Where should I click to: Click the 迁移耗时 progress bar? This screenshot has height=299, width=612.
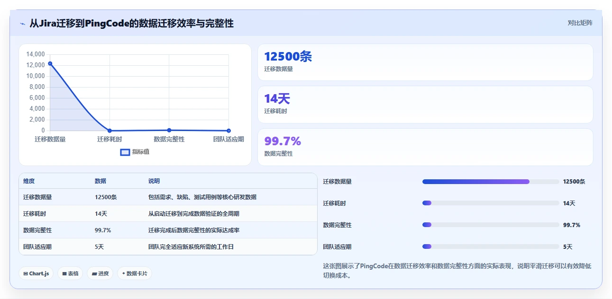[x=491, y=203]
